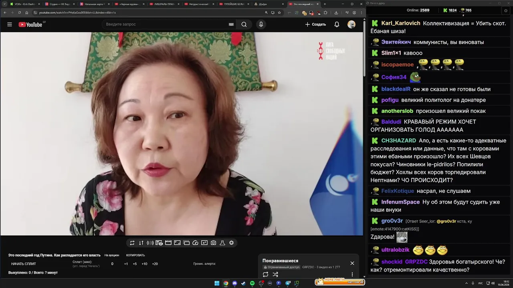Bookmark page with the star icon
The image size is (513, 288).
pyautogui.click(x=279, y=12)
